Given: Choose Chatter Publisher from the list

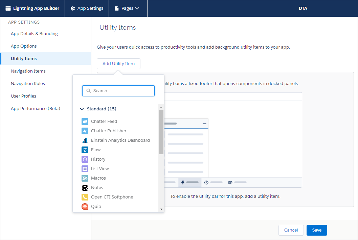Looking at the screenshot, I should pos(109,131).
